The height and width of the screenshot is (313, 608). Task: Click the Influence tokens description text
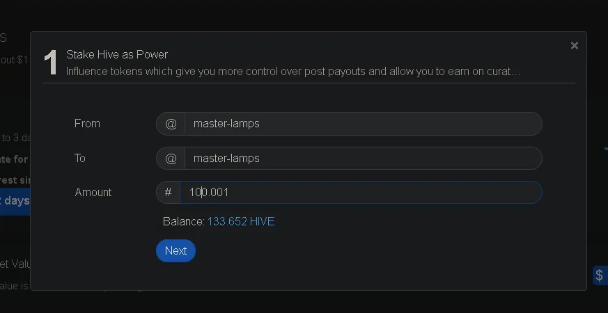coord(293,71)
